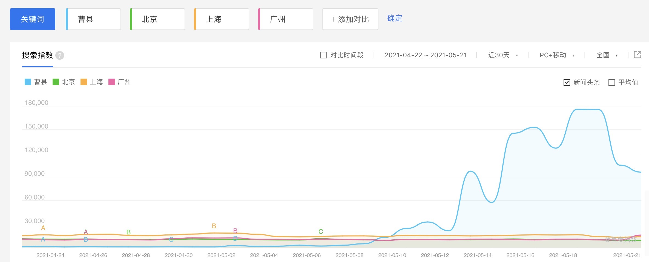Click the 关键词 button

33,19
